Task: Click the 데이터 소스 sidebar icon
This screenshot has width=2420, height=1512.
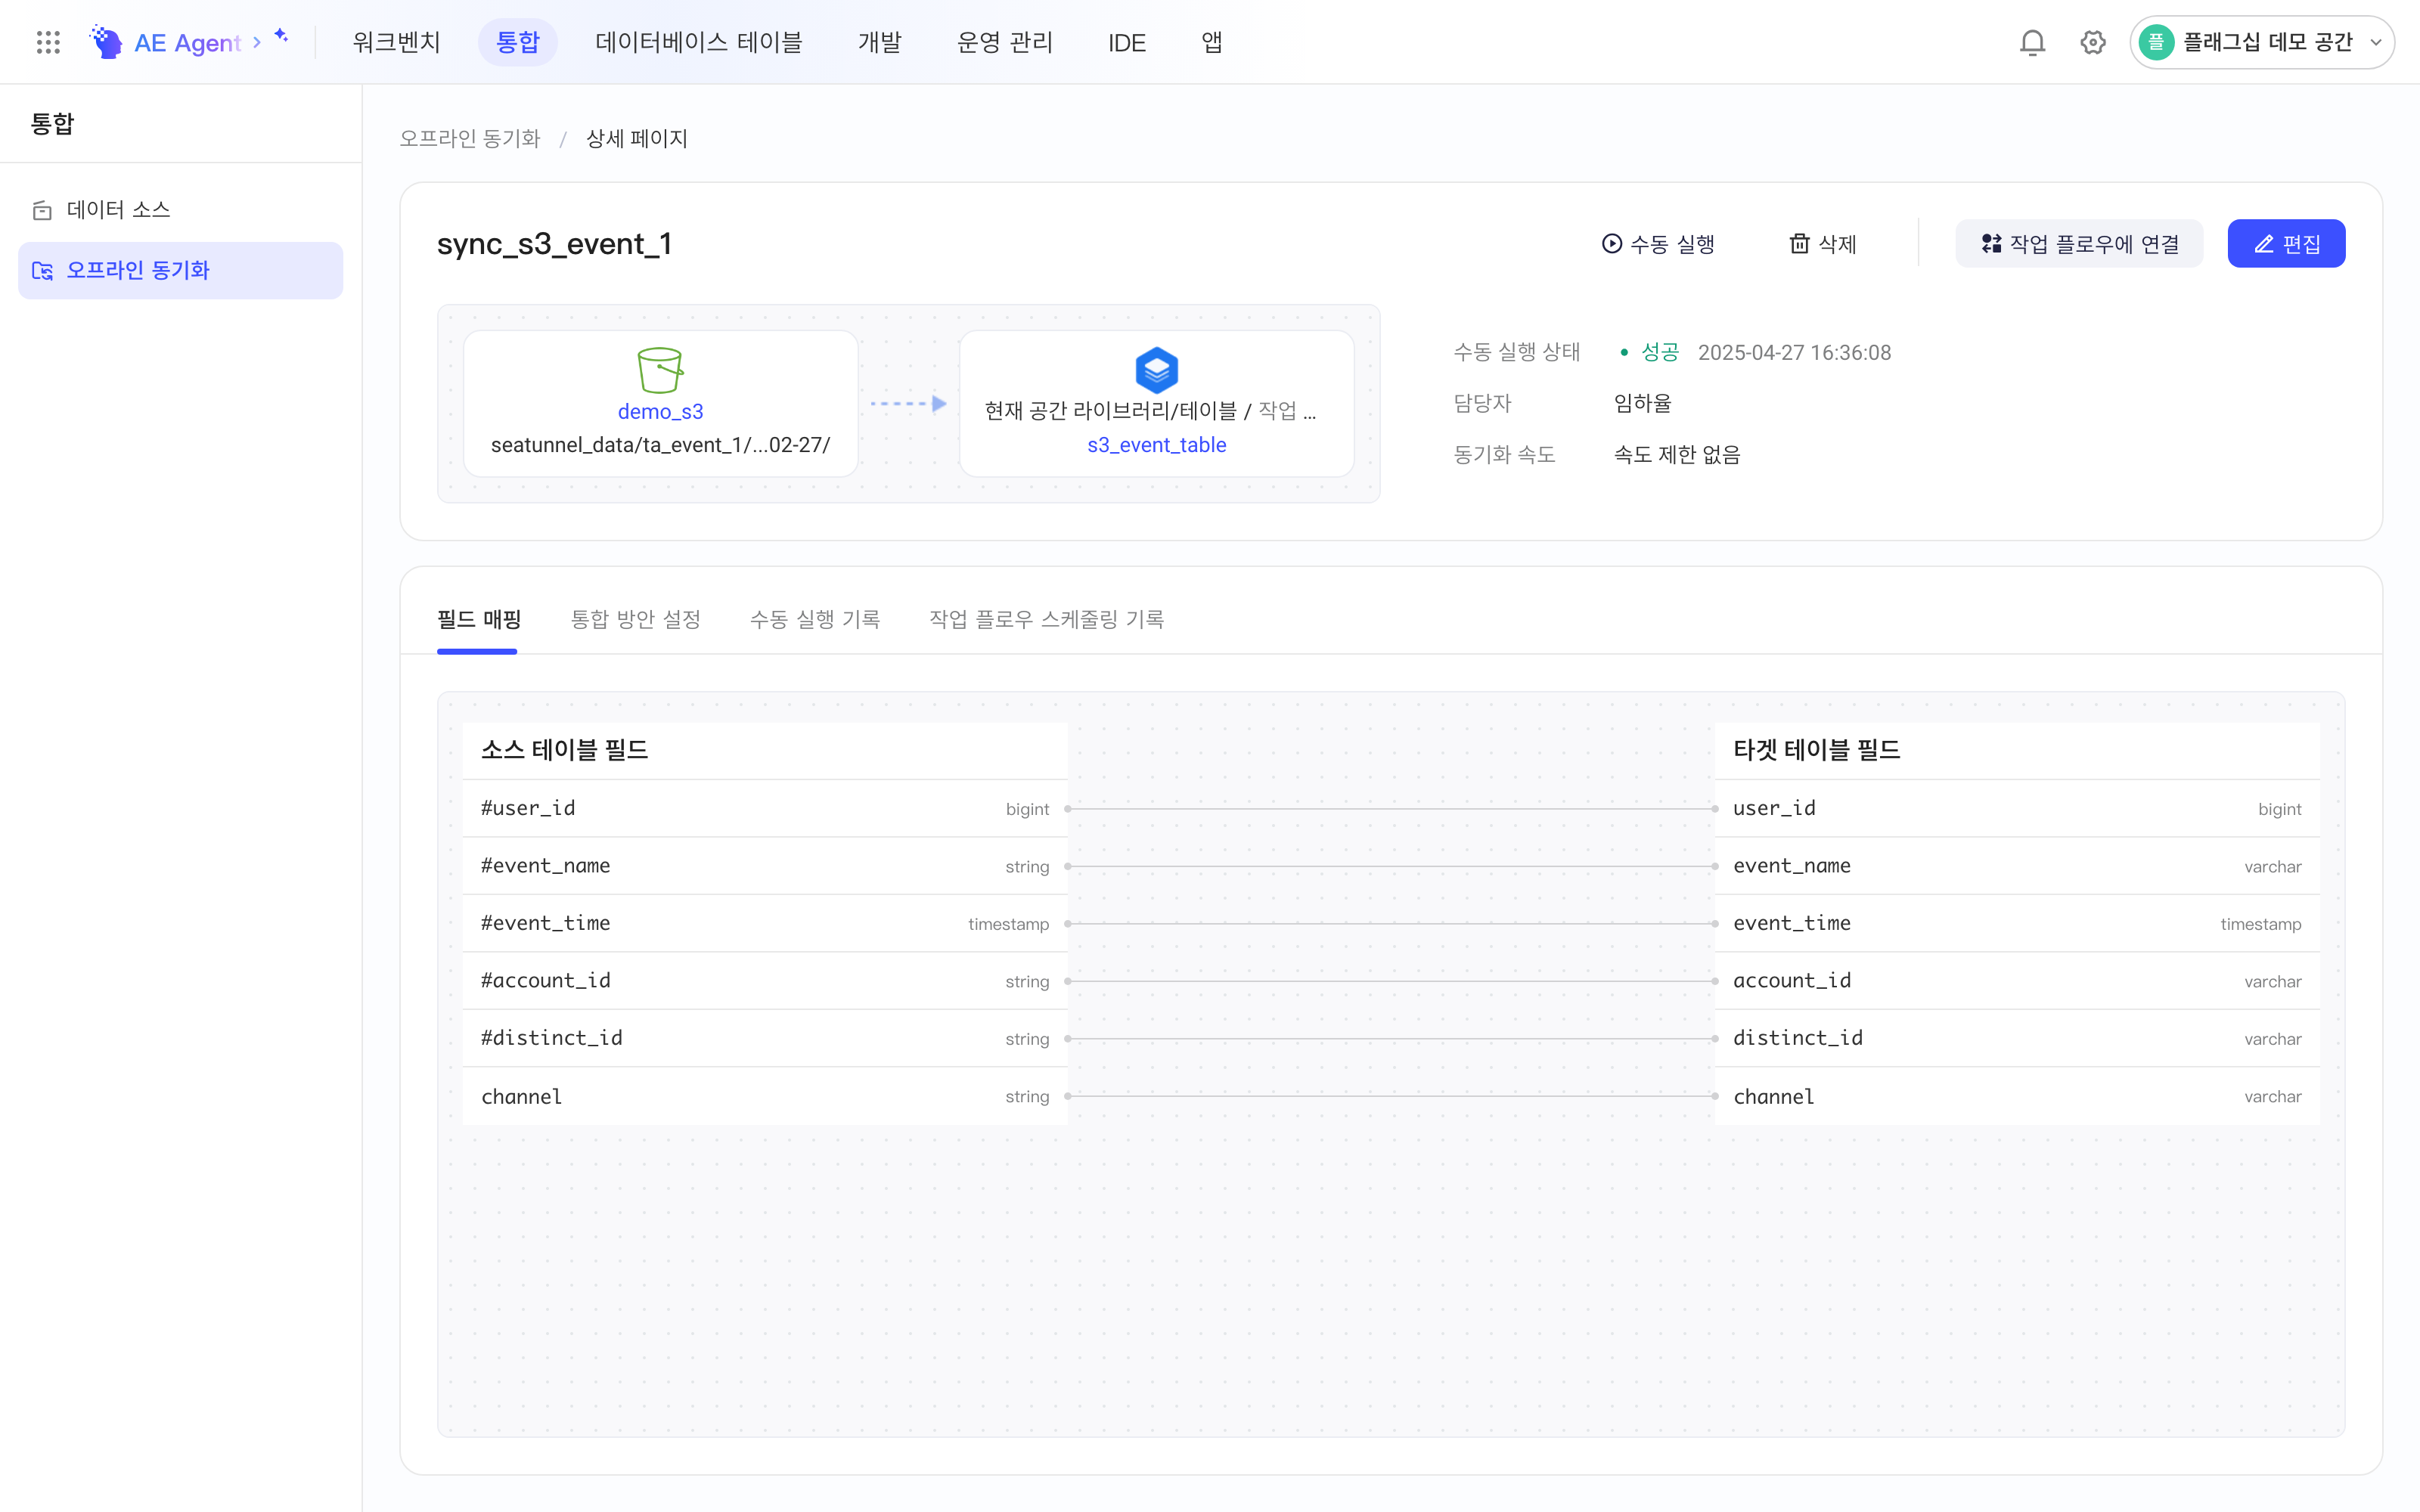Action: [42, 210]
